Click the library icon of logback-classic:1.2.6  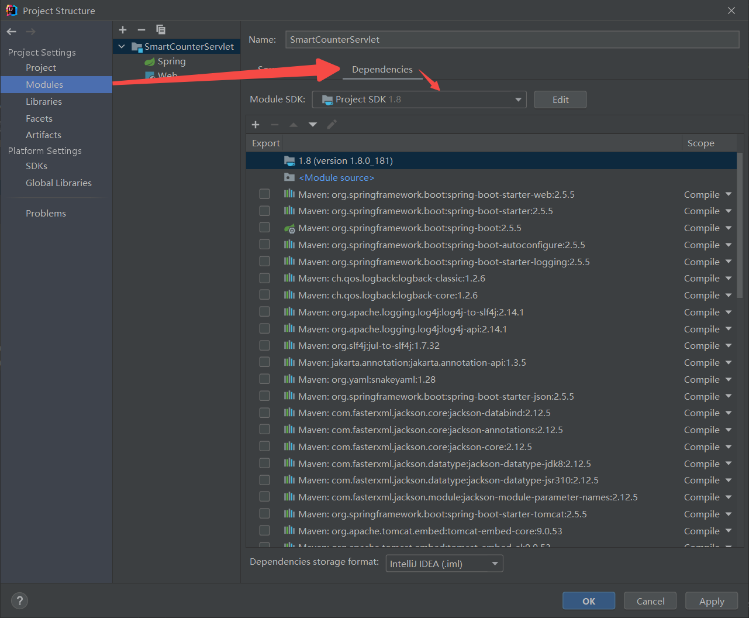(289, 278)
